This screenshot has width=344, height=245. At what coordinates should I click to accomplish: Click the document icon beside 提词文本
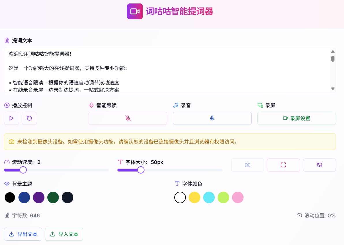tap(7, 41)
